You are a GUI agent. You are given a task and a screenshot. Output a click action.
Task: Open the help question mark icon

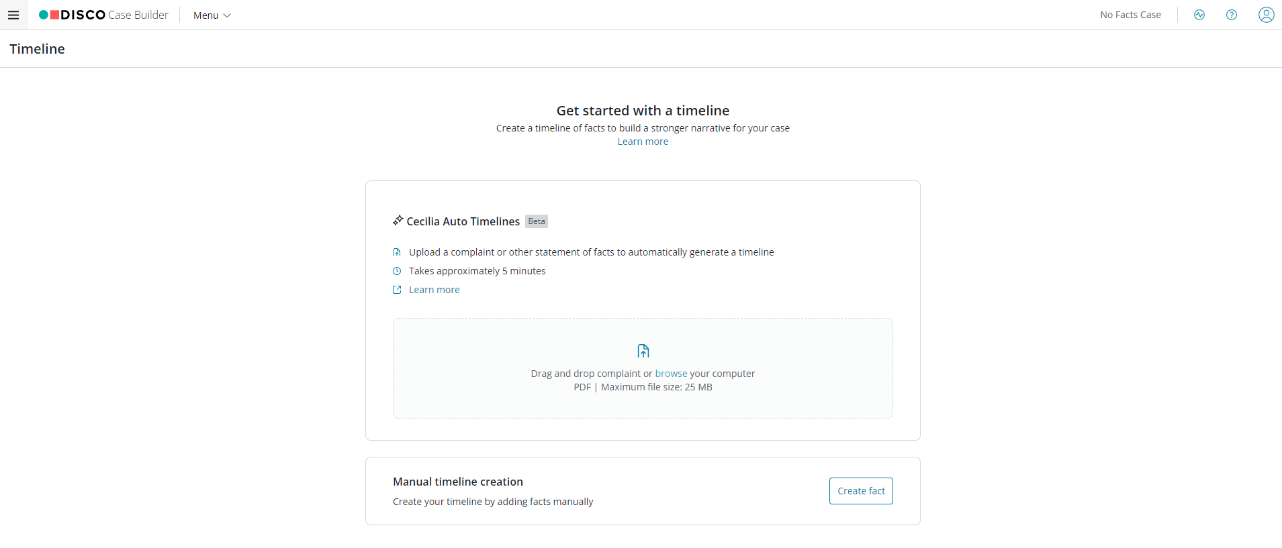pyautogui.click(x=1232, y=15)
